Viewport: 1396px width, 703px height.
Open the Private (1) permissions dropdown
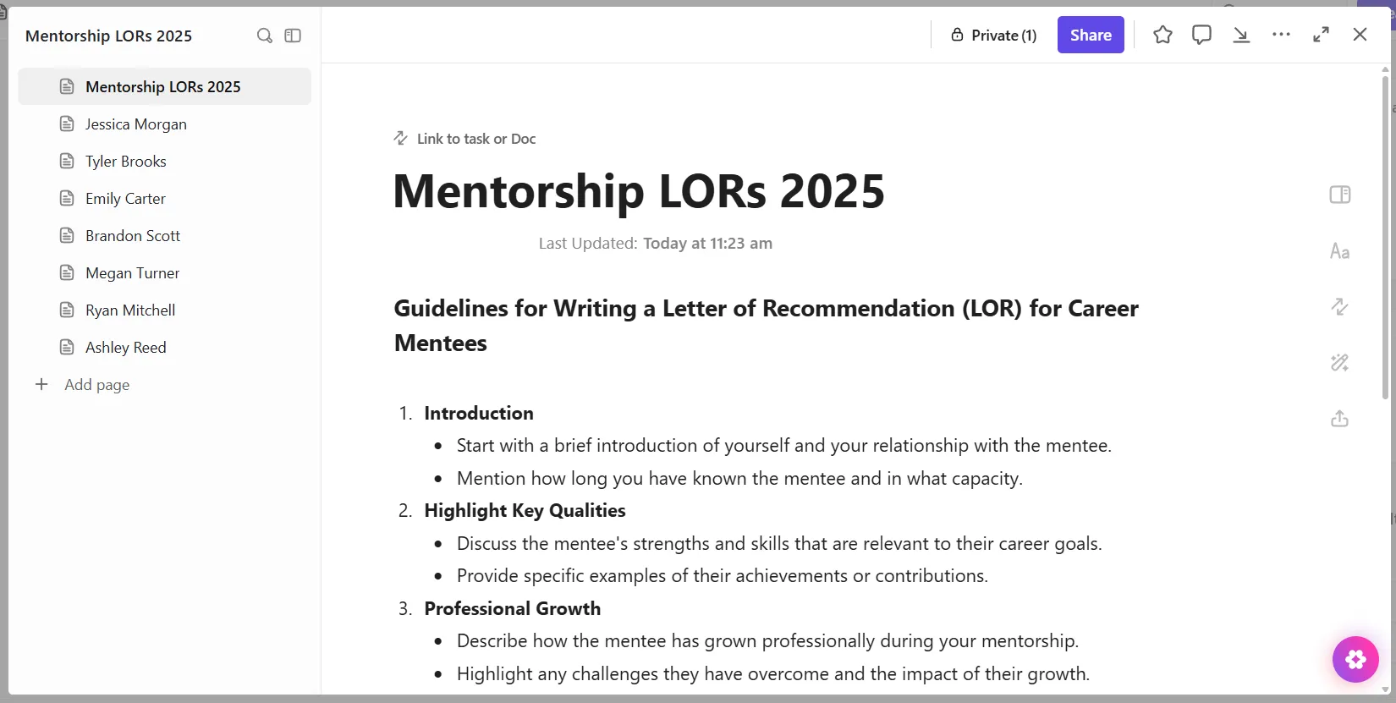993,35
